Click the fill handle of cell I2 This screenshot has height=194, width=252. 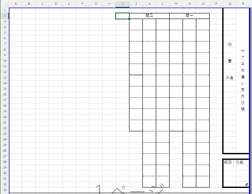click(129, 19)
